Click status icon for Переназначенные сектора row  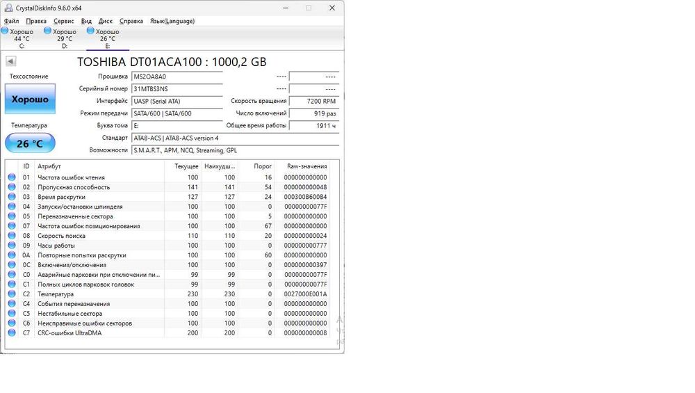tap(12, 216)
